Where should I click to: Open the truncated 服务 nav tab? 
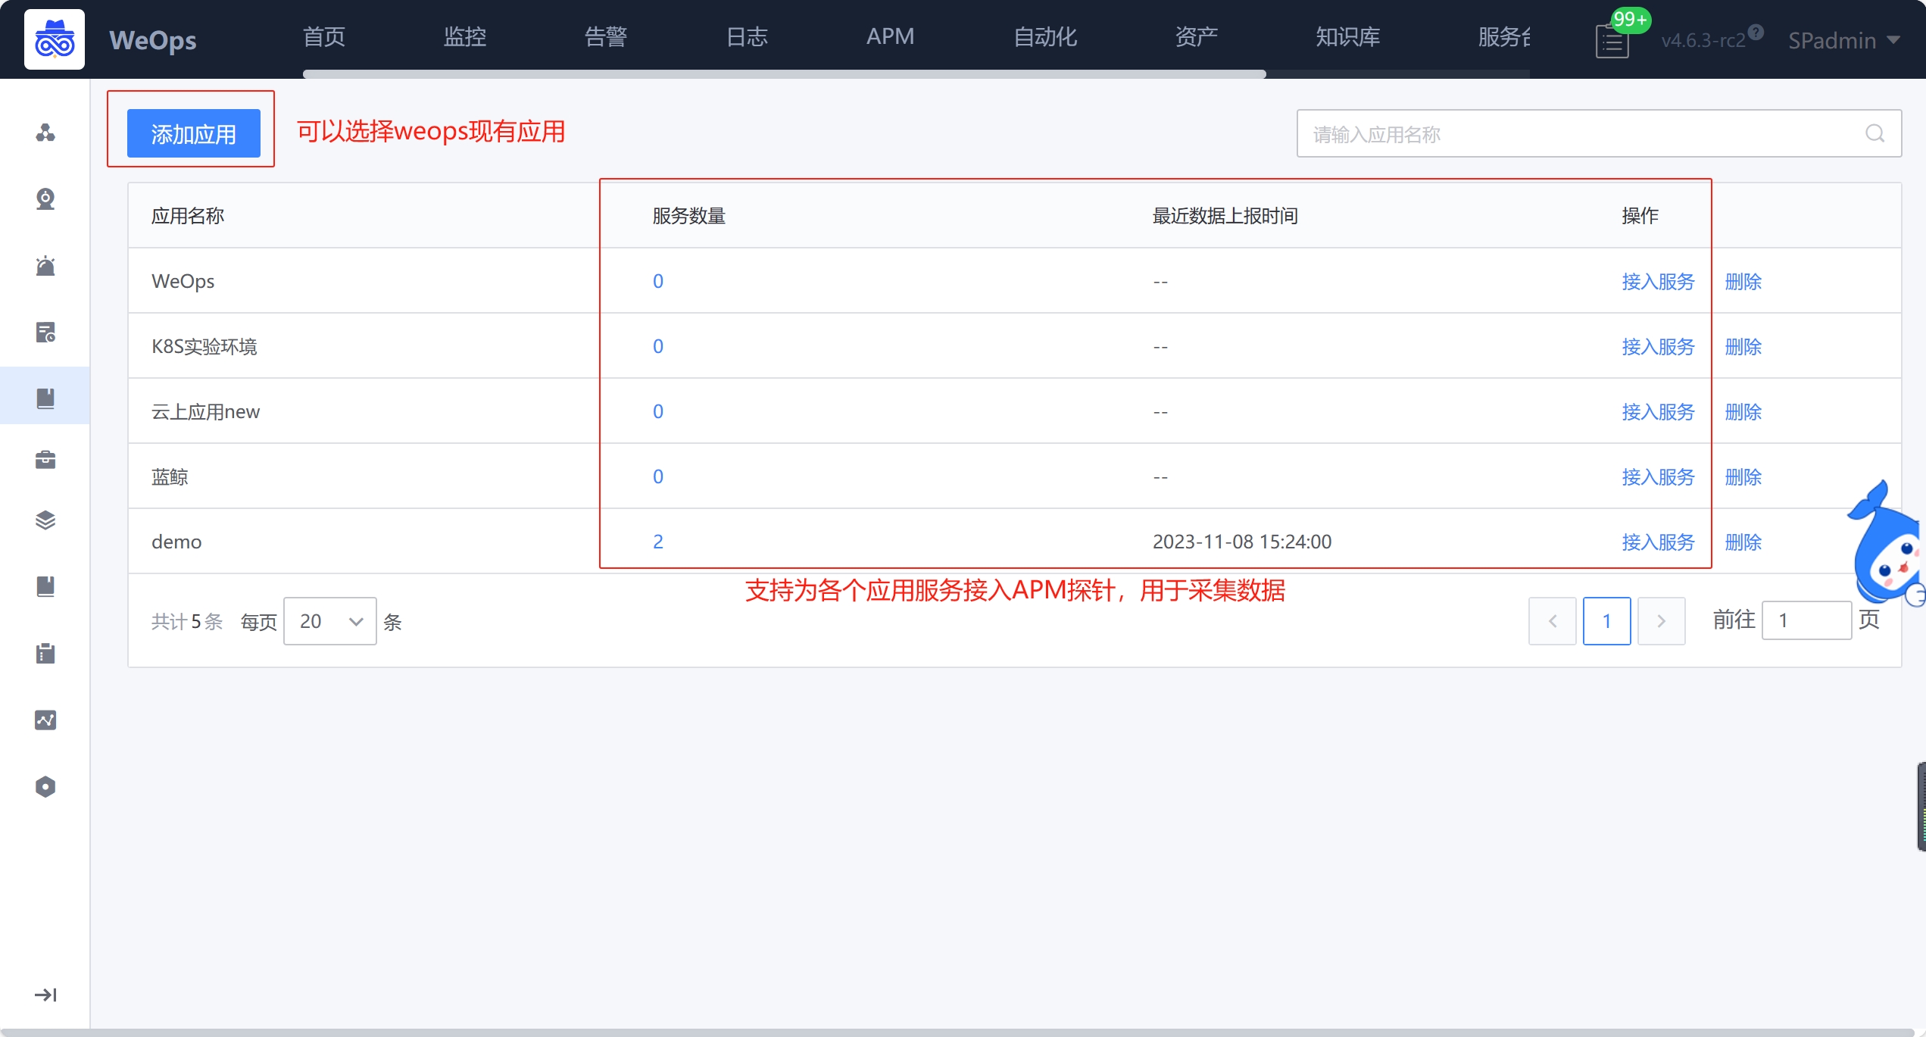(1503, 36)
